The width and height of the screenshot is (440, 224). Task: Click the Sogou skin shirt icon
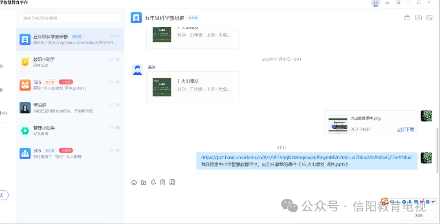point(422,202)
